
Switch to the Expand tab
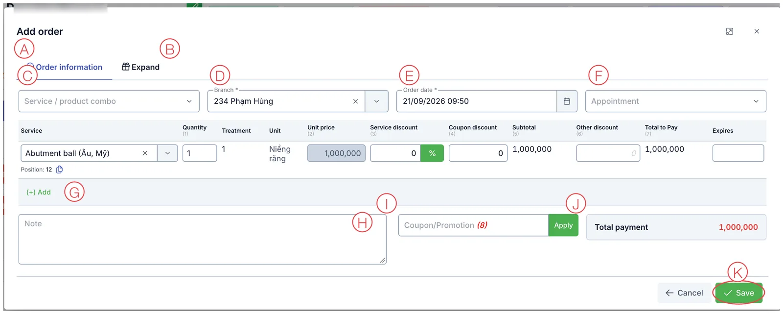[x=141, y=67]
